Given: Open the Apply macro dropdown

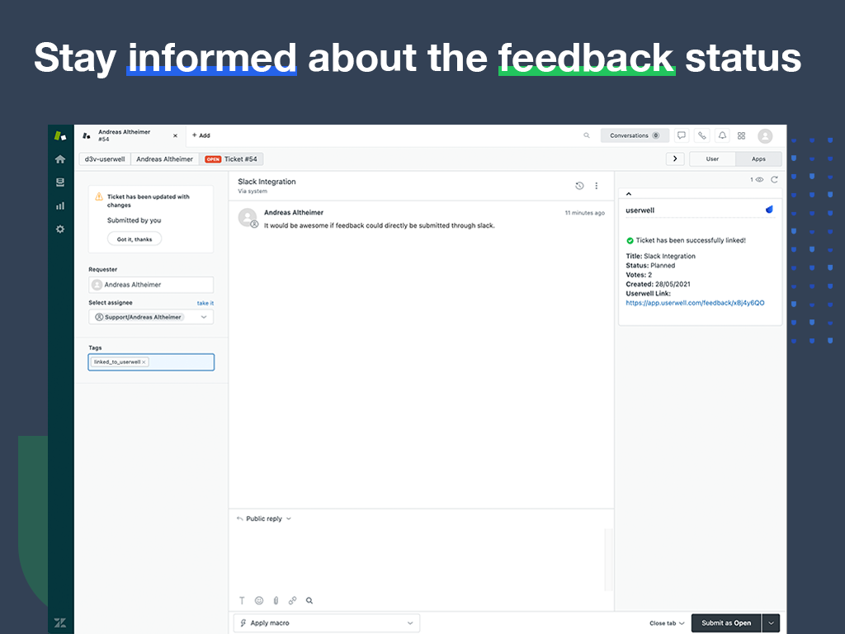Looking at the screenshot, I should point(327,623).
